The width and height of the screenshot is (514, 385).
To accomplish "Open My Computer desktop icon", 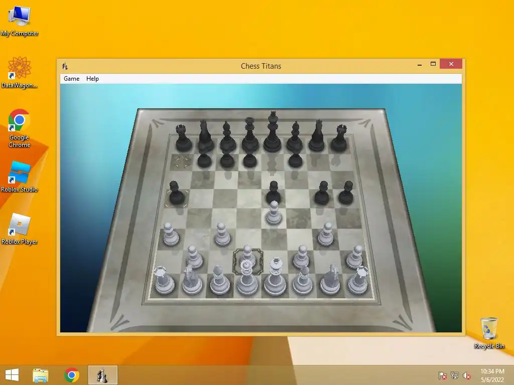I will coord(20,21).
